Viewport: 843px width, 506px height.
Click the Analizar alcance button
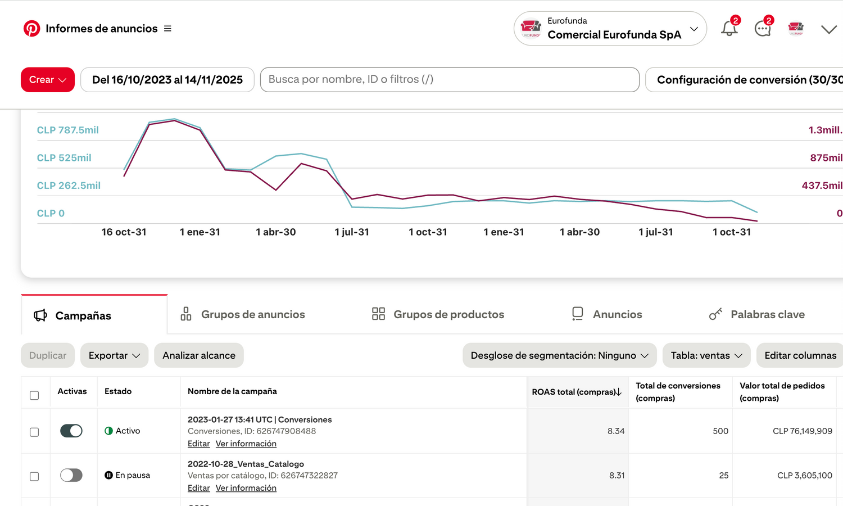coord(199,355)
